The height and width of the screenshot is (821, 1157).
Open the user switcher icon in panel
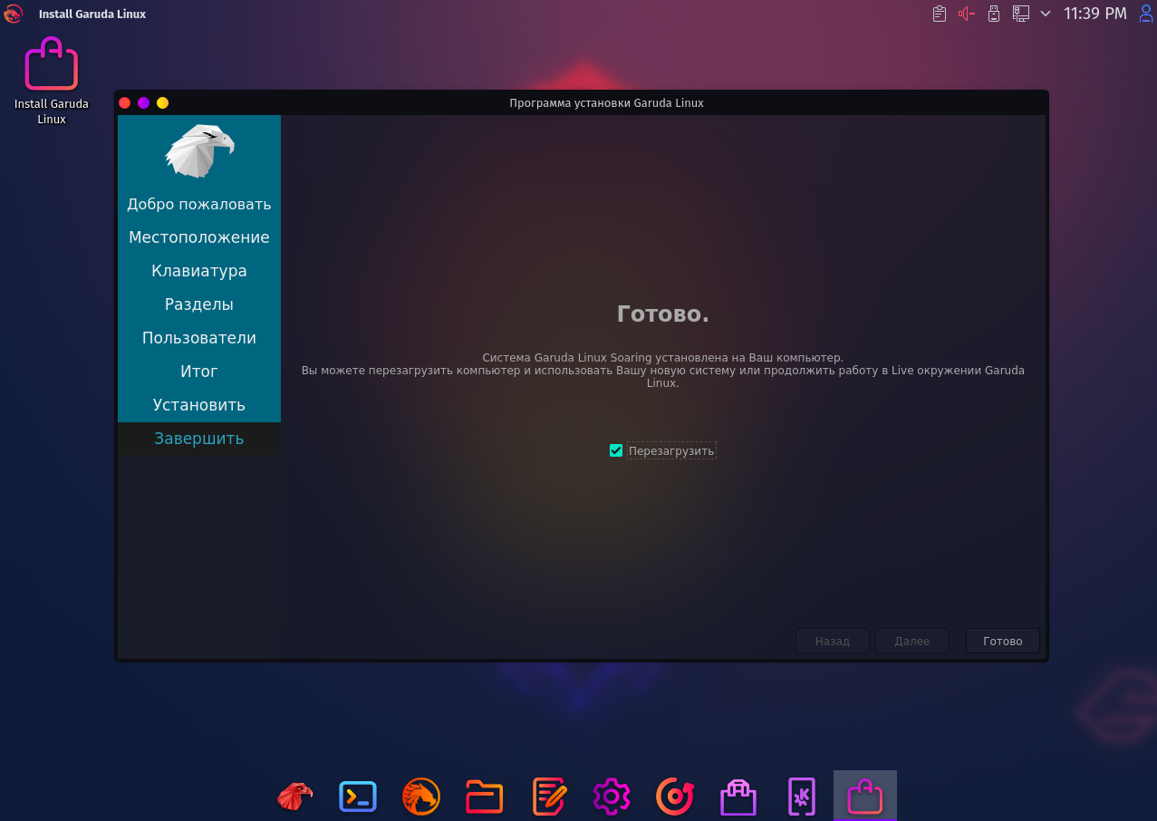tap(1145, 14)
